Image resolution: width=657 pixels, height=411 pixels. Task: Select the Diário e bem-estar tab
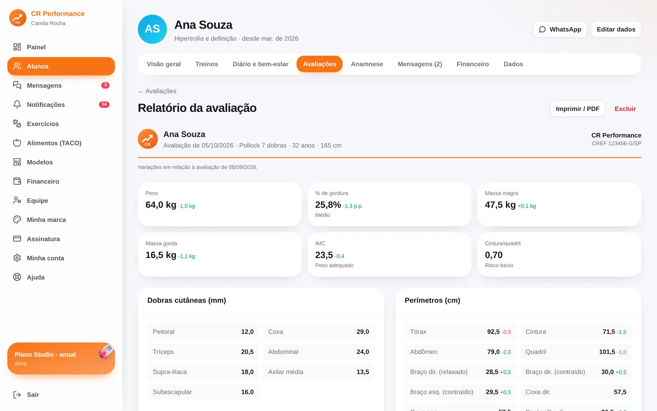pos(260,64)
